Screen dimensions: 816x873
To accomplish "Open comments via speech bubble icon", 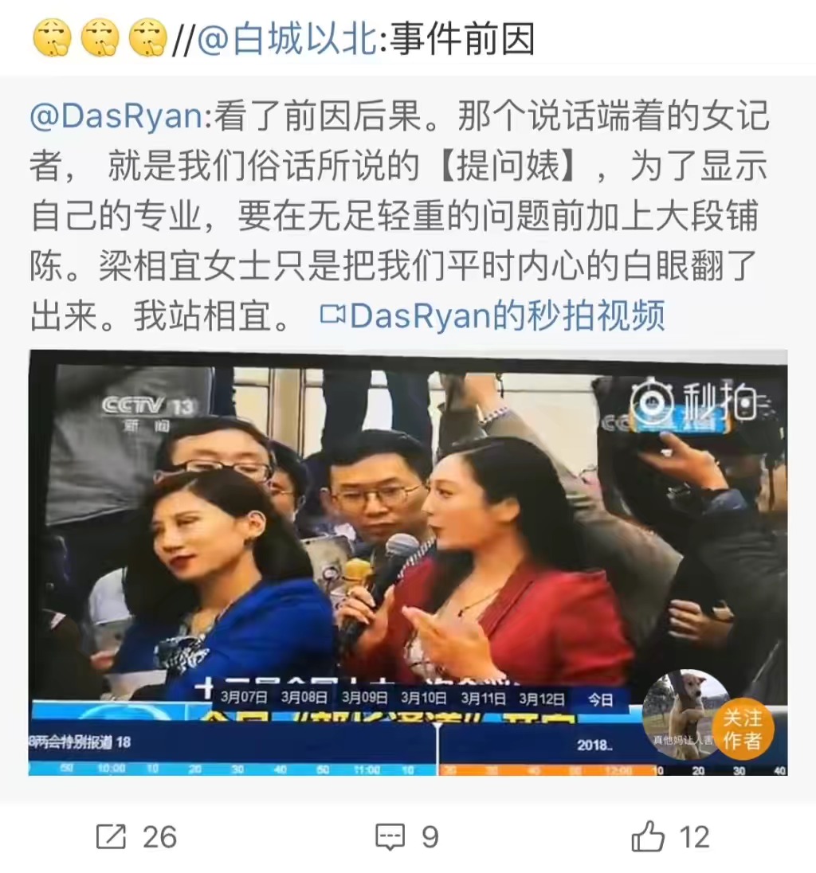I will point(390,837).
